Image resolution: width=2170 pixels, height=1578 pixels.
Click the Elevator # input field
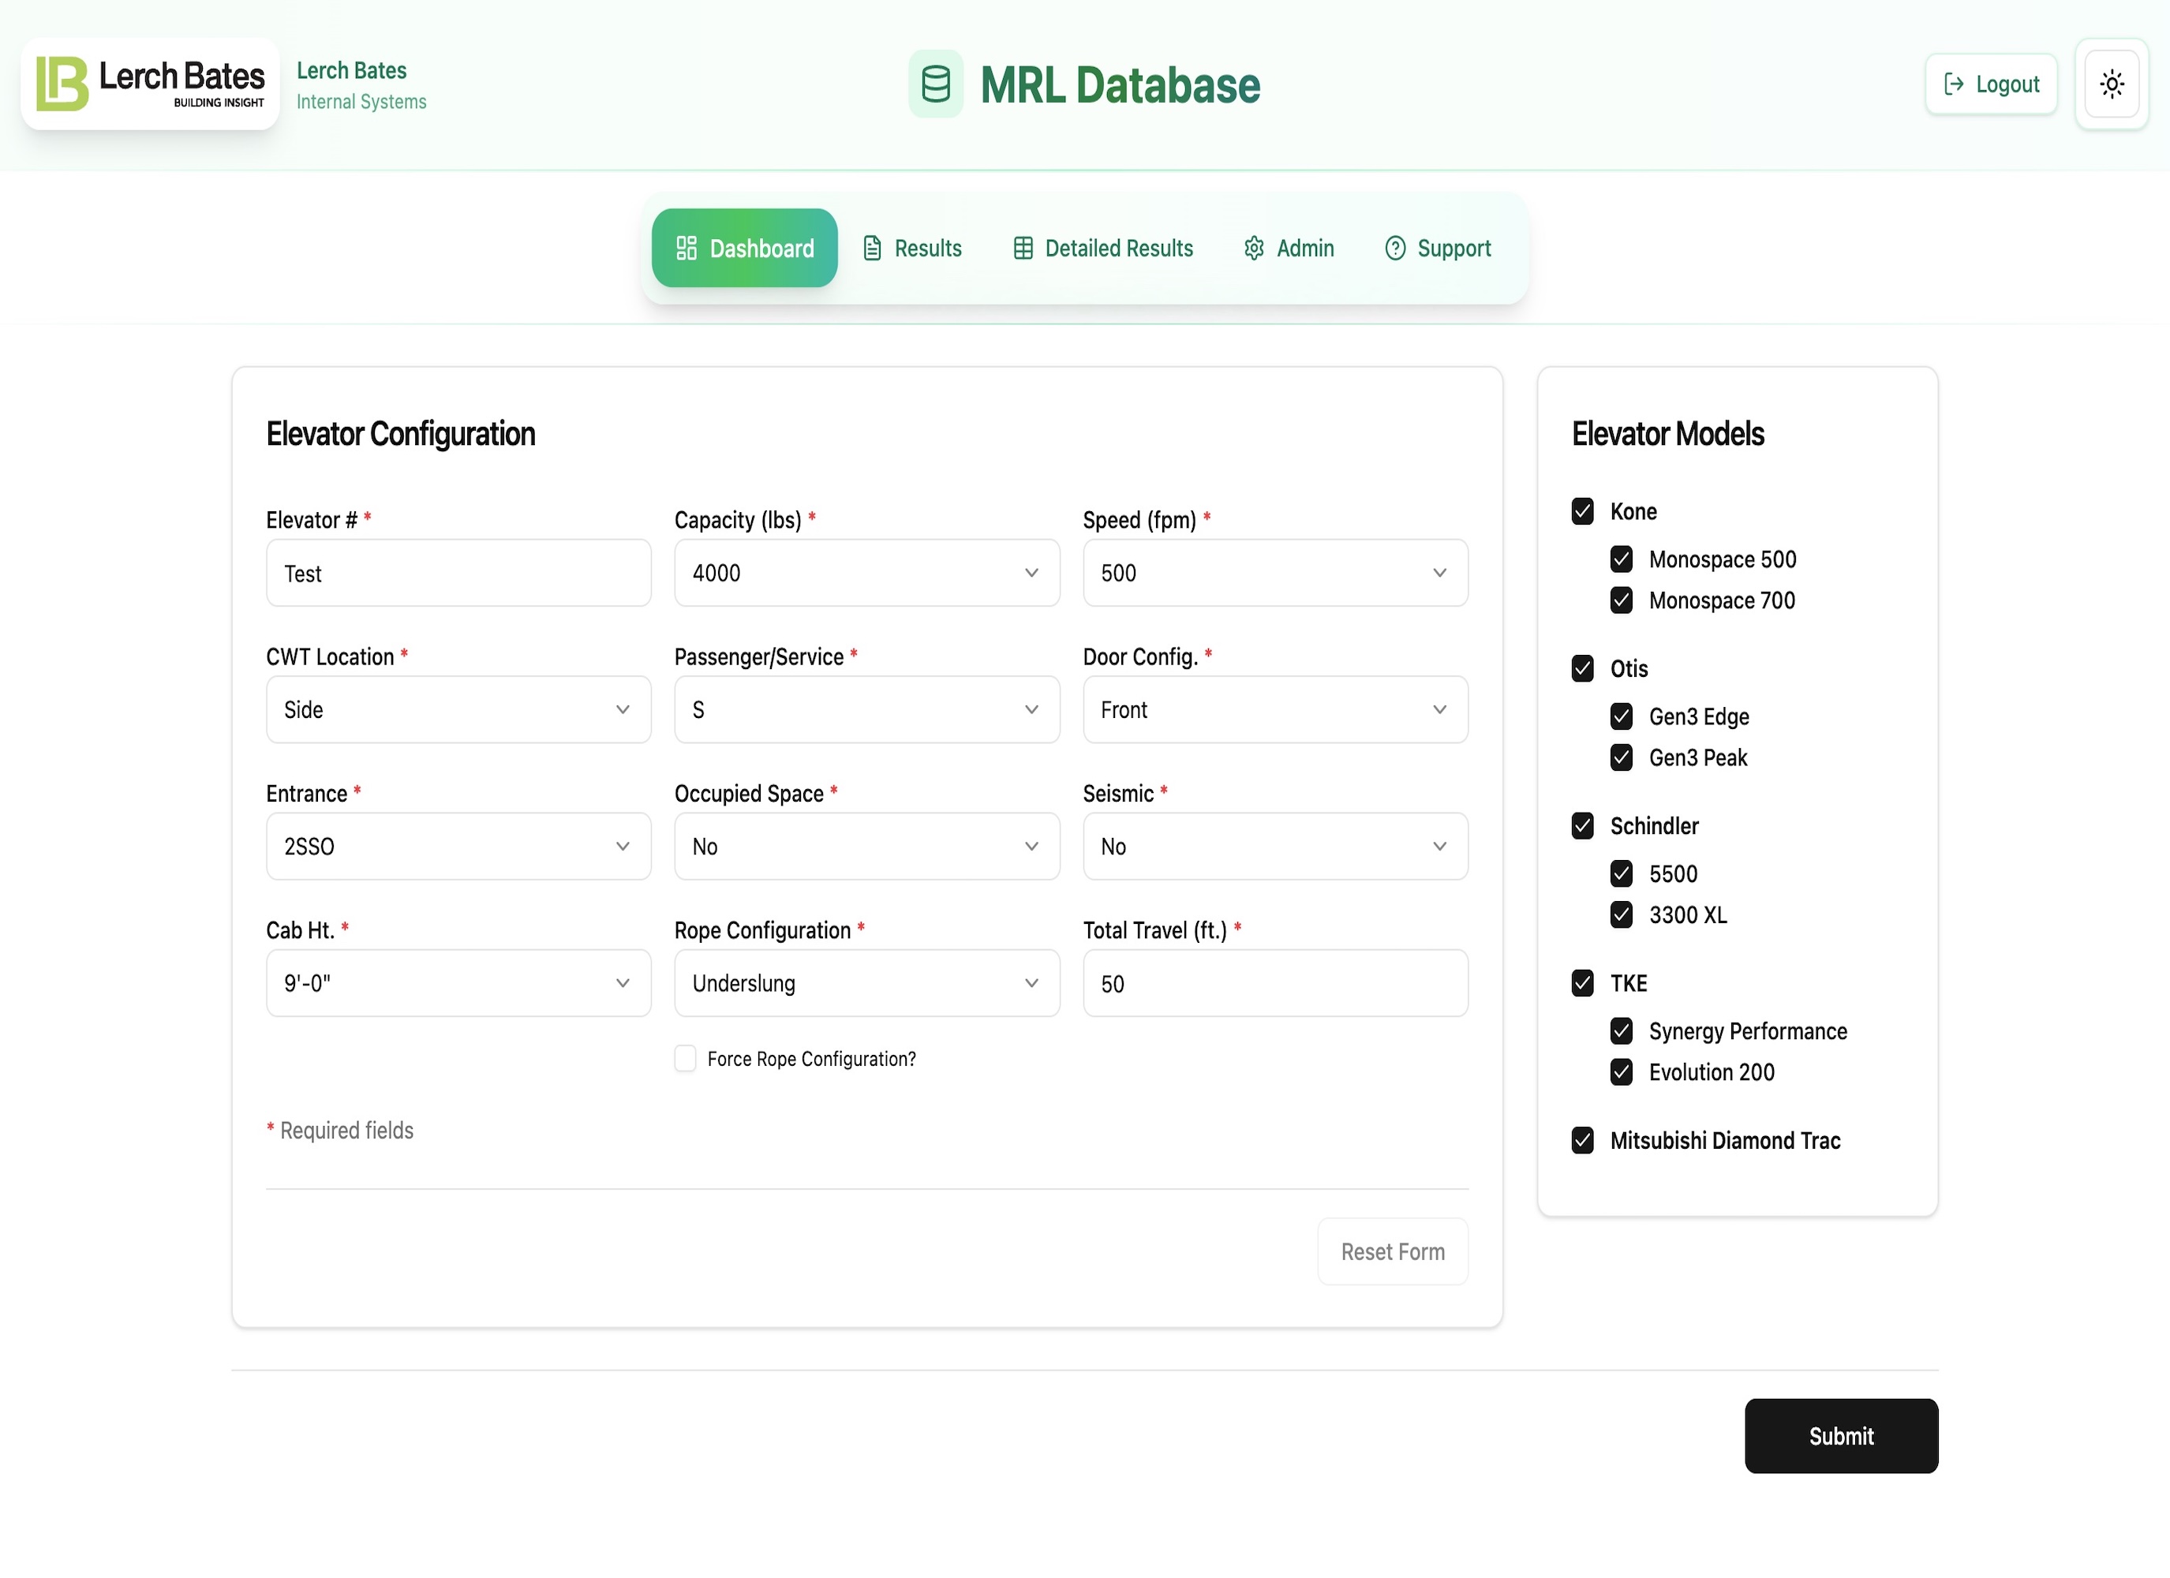click(x=458, y=574)
